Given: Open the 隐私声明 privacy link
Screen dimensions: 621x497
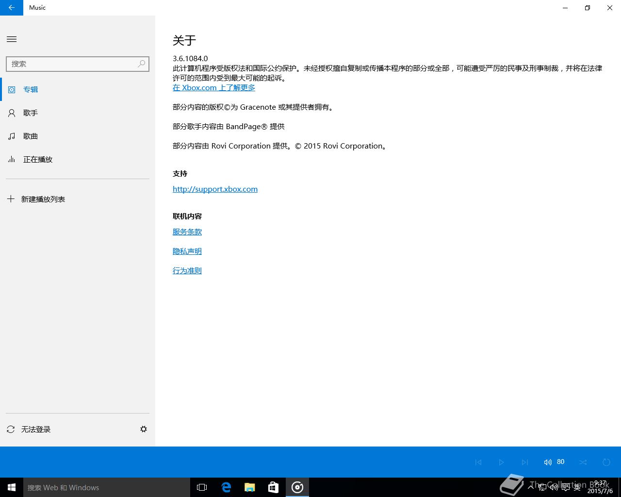Looking at the screenshot, I should pyautogui.click(x=187, y=251).
